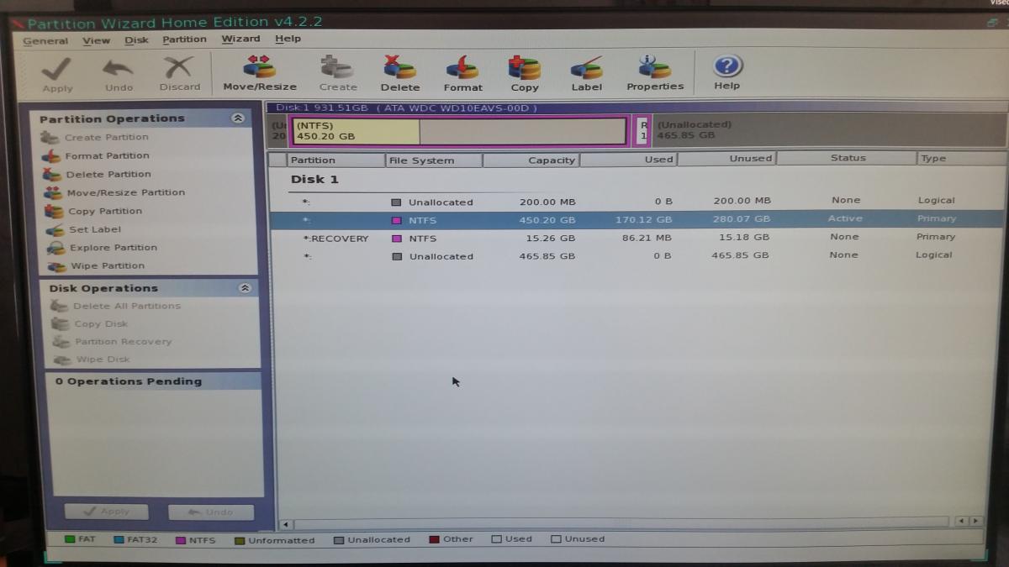The height and width of the screenshot is (567, 1009).
Task: Open the Help menu
Action: point(288,39)
